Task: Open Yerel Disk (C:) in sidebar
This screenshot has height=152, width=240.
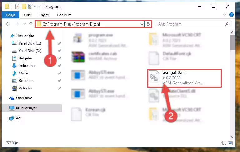Action: pyautogui.click(x=26, y=43)
